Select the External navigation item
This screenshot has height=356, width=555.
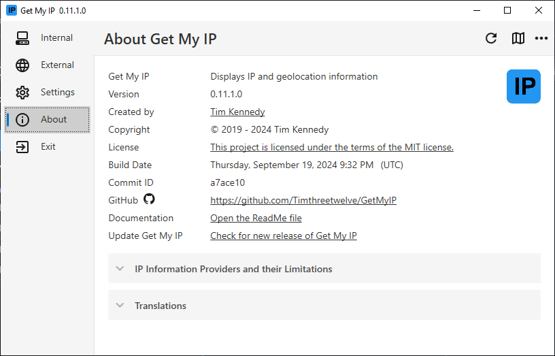coord(47,65)
